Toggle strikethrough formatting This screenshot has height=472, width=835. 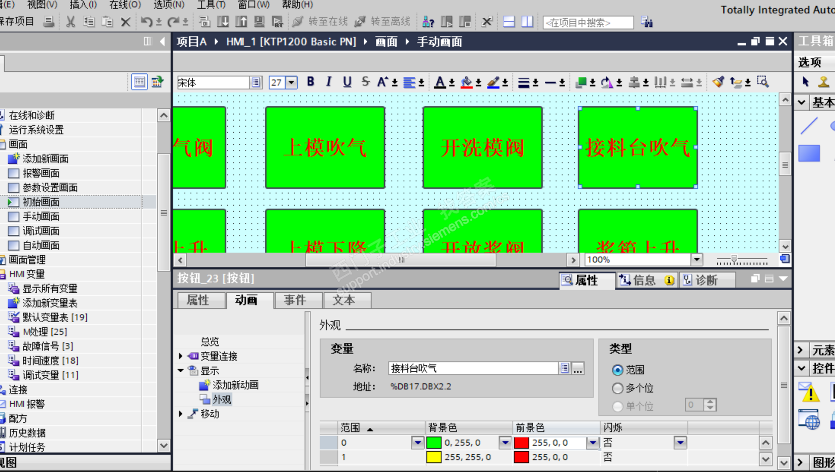pos(365,82)
